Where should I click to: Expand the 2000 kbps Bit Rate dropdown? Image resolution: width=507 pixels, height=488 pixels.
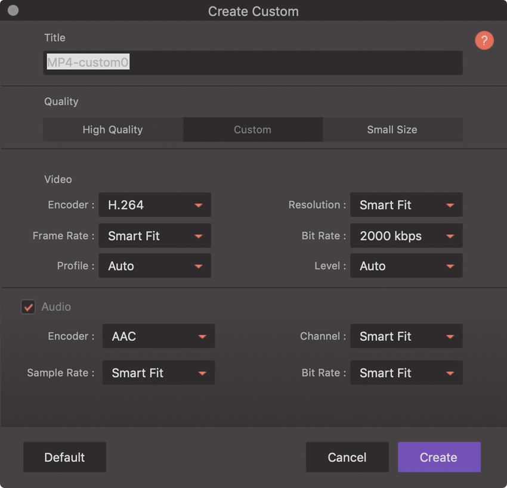pos(406,236)
